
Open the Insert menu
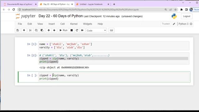(x=52, y=24)
